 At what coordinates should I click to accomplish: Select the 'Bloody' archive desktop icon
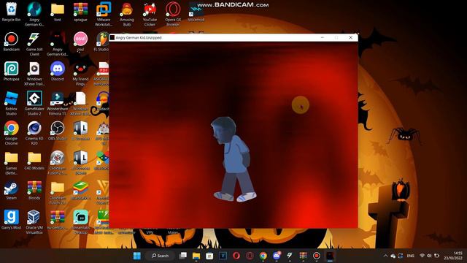pos(34,190)
